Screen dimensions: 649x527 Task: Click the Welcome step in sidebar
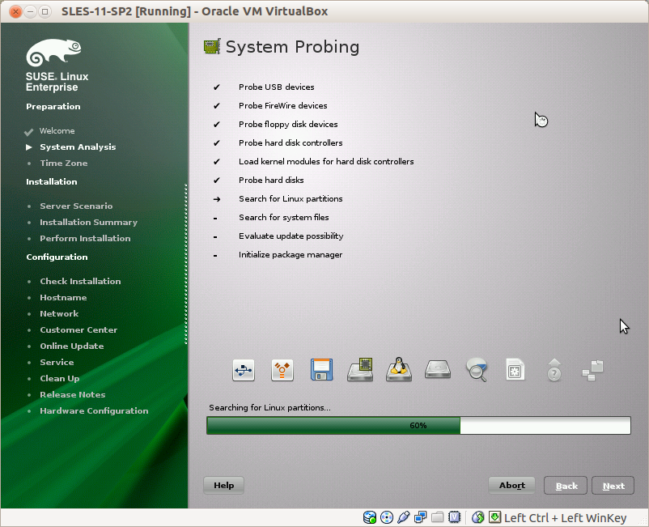57,131
